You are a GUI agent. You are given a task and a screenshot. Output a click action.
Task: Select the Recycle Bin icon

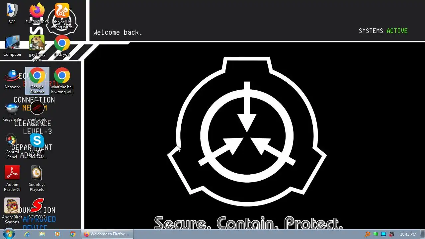(12, 112)
